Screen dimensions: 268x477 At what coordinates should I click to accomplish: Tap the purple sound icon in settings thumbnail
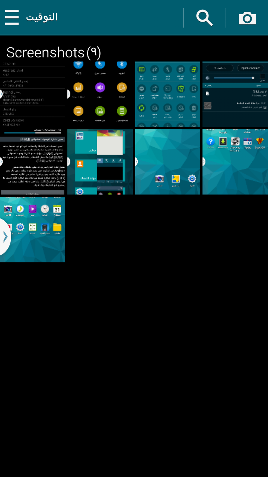pos(100,88)
